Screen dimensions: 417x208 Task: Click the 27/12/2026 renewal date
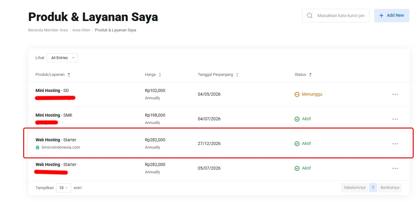coord(209,144)
